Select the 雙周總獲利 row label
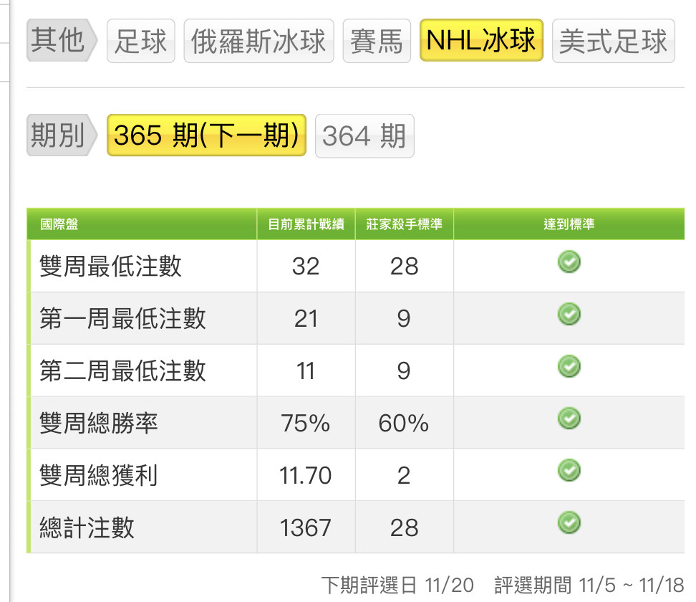The height and width of the screenshot is (602, 696). pos(99,475)
